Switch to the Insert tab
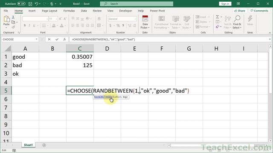The width and height of the screenshot is (273, 153). (32, 11)
